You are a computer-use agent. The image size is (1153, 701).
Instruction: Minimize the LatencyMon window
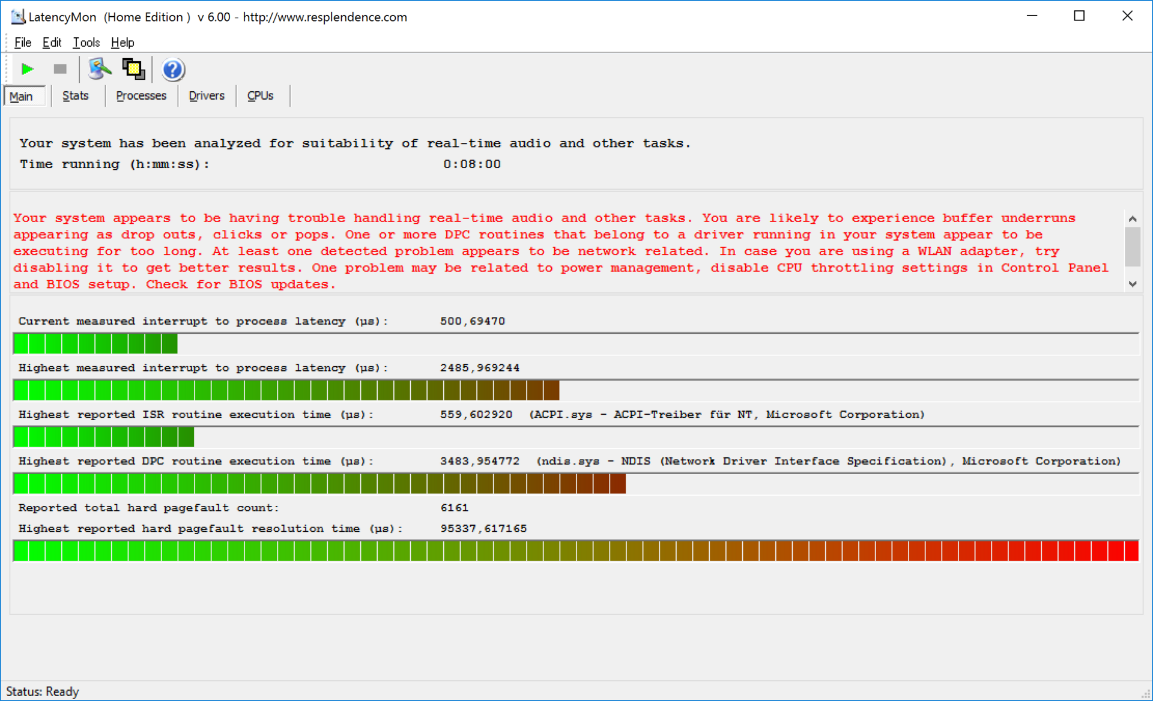tap(1032, 16)
